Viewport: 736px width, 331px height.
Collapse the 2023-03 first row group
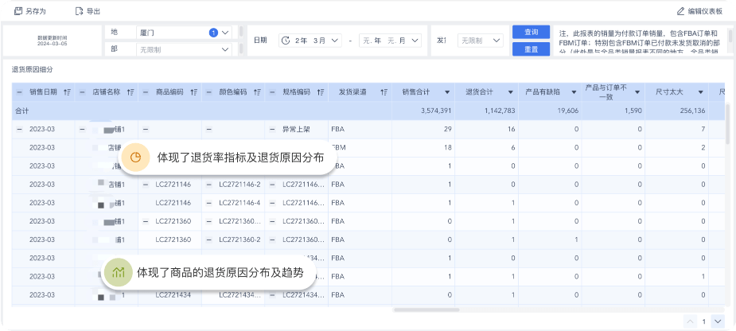(19, 128)
